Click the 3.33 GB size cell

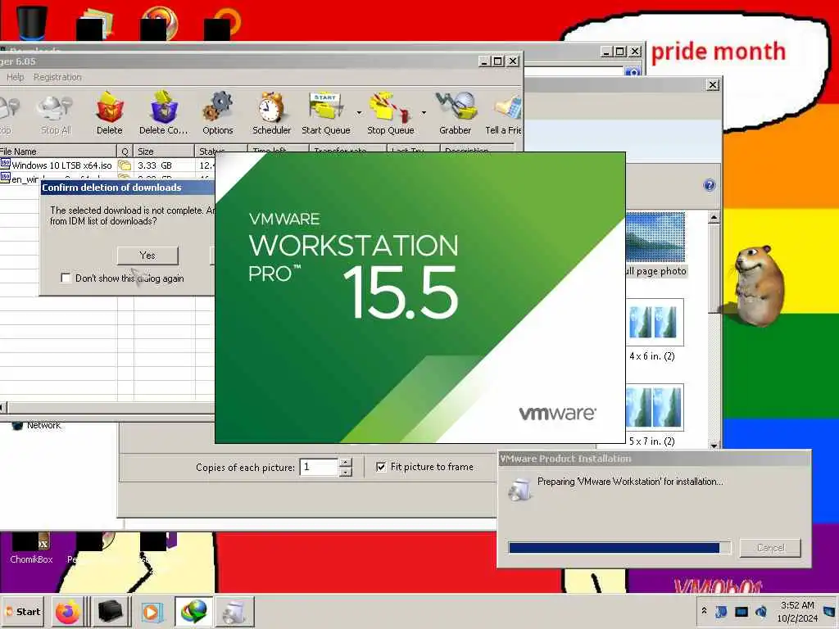click(x=155, y=165)
